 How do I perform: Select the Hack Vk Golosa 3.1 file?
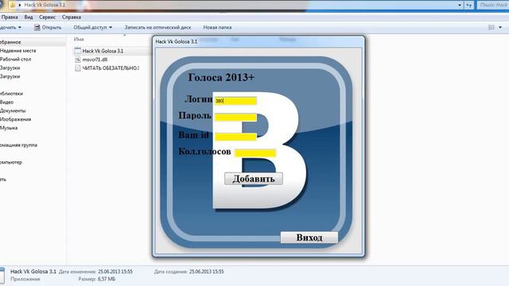pyautogui.click(x=103, y=51)
